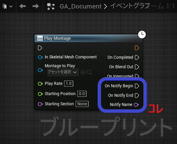The image size is (177, 144).
Task: Click the On Notify Begin execution pin
Action: [x=137, y=86]
